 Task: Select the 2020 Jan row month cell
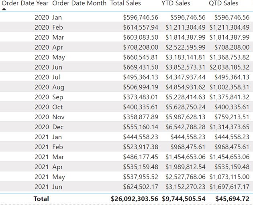pos(57,17)
